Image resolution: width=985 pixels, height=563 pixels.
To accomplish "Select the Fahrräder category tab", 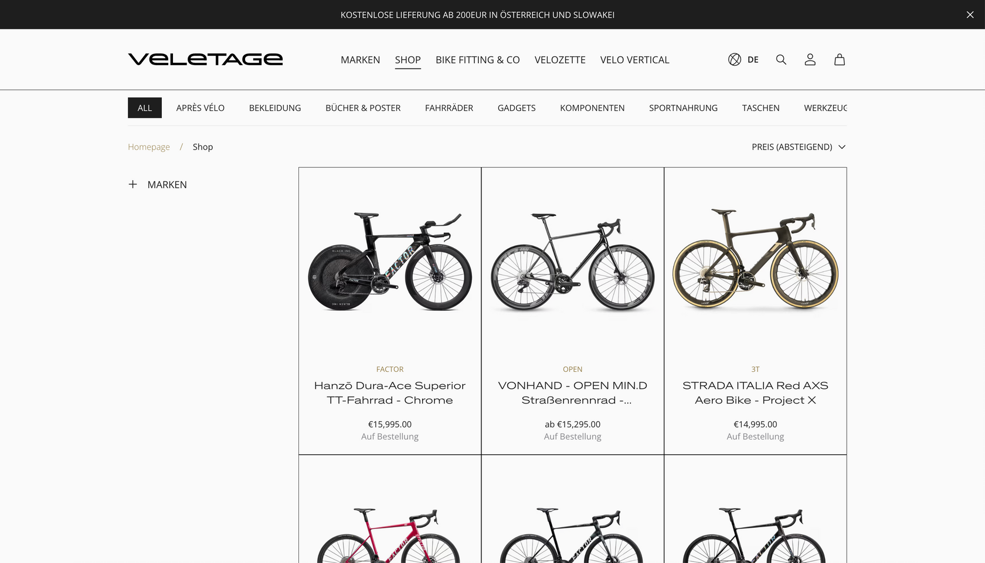I will coord(449,108).
